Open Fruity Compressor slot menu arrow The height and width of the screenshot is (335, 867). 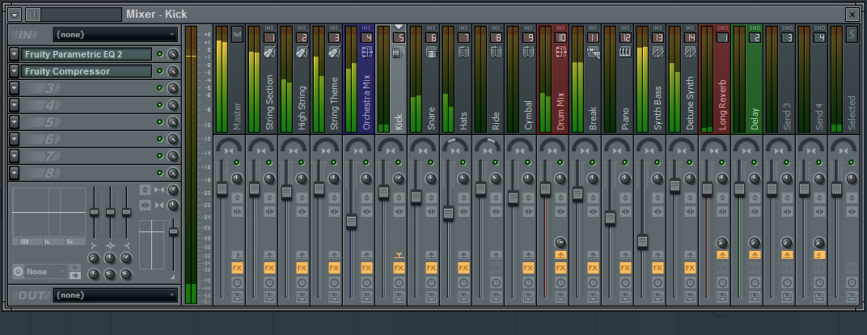coord(15,71)
